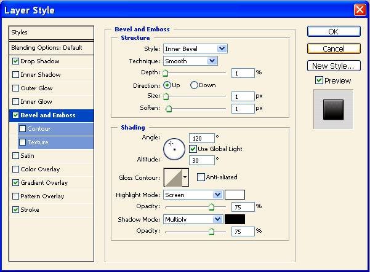Image resolution: width=370 pixels, height=272 pixels.
Task: Click the OK button
Action: point(333,32)
